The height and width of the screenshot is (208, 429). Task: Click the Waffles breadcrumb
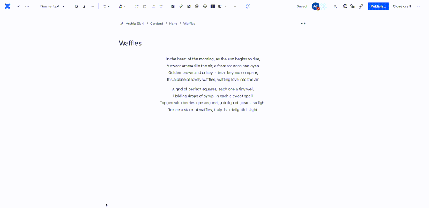pyautogui.click(x=189, y=24)
